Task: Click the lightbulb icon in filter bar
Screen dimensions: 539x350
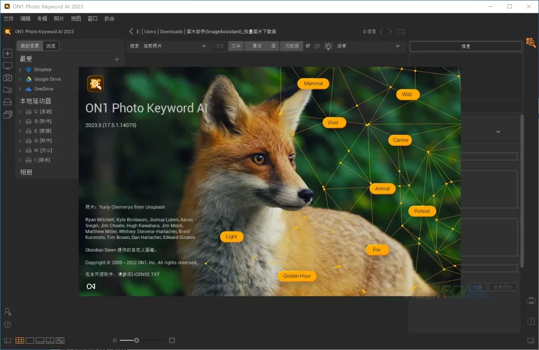Action: 328,46
